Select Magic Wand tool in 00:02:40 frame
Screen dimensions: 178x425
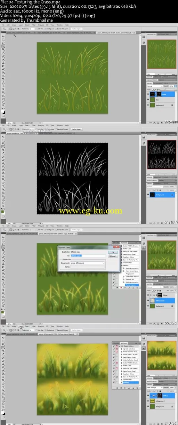pos(3,46)
